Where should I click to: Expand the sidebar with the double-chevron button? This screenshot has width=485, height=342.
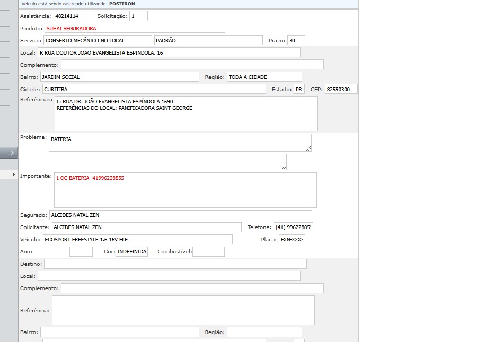pyautogui.click(x=9, y=153)
